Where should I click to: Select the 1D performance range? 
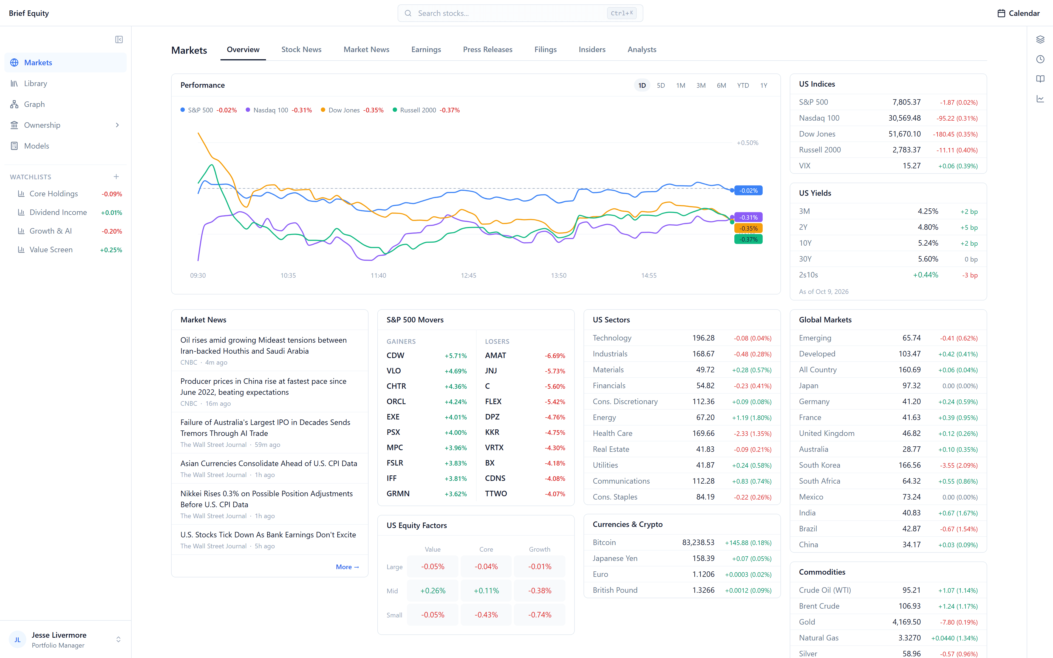[642, 86]
